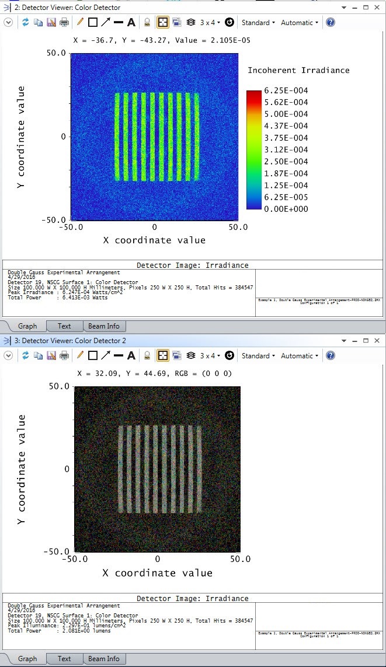The image size is (386, 667).
Task: Open 3 x 4 aspect dropdown in Color Detector window
Action: (210, 23)
